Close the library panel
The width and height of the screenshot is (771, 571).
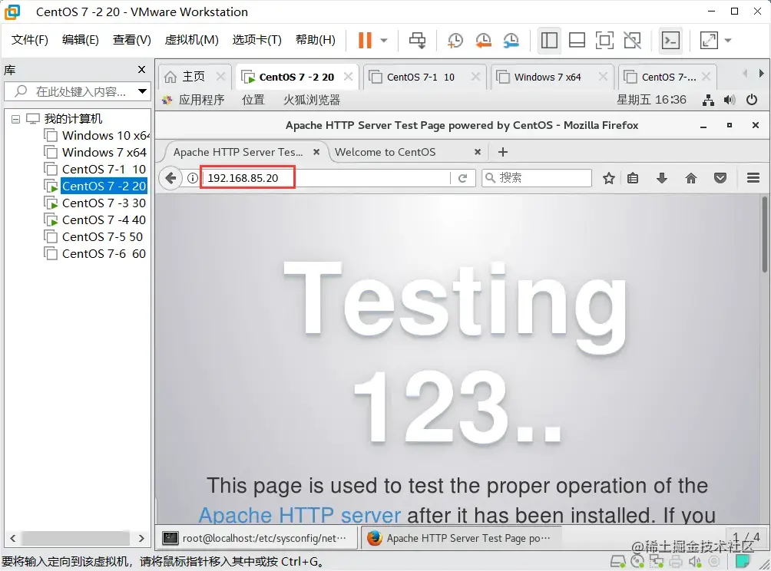tap(141, 70)
